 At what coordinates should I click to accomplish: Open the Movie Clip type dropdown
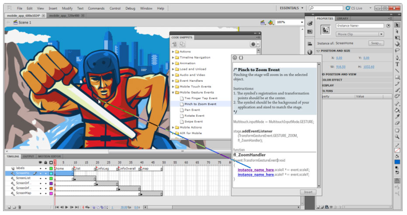[381, 34]
